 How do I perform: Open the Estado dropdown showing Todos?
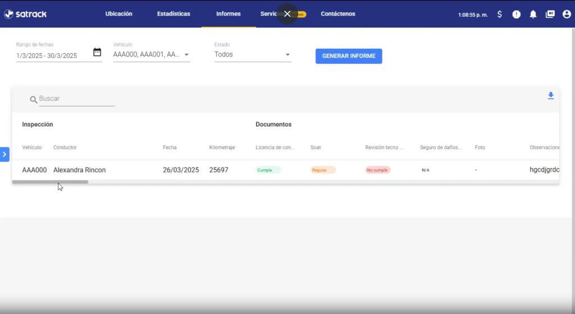(x=253, y=54)
